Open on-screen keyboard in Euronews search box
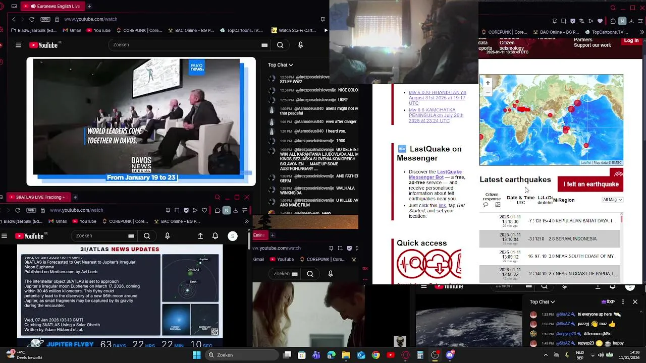This screenshot has height=363, width=646. pos(264,45)
